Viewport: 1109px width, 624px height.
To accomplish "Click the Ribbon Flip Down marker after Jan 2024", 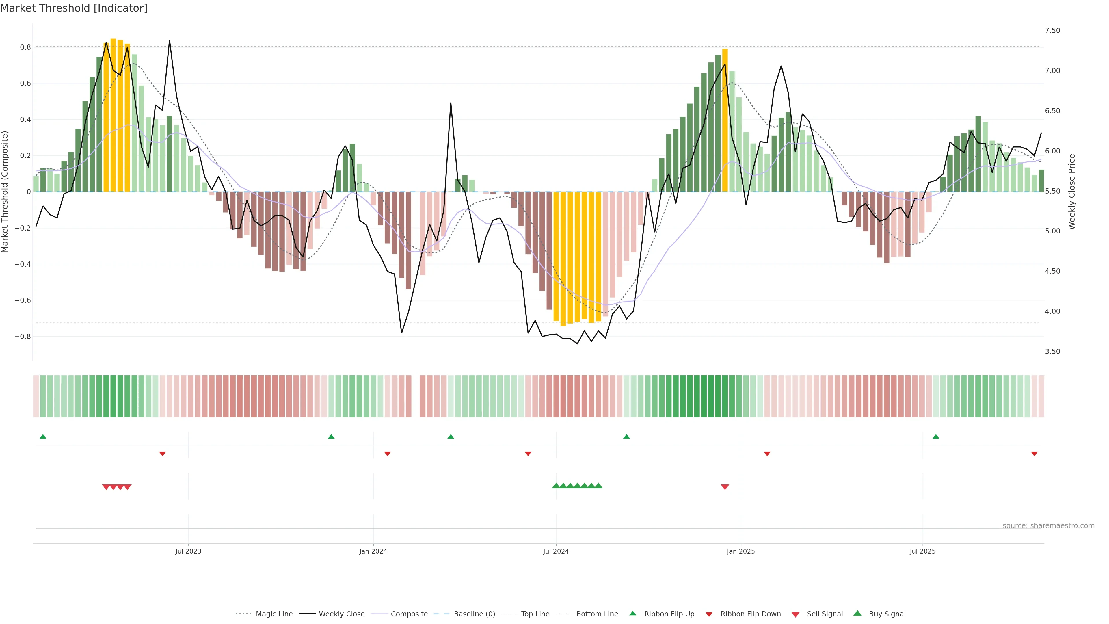I will [388, 454].
